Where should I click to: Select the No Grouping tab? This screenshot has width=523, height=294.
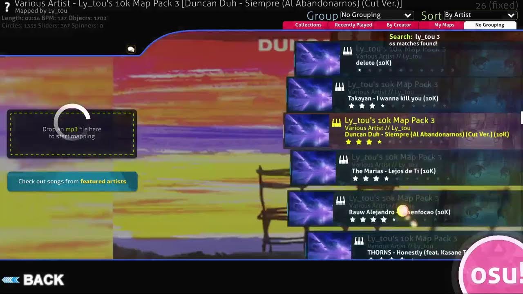(x=490, y=25)
